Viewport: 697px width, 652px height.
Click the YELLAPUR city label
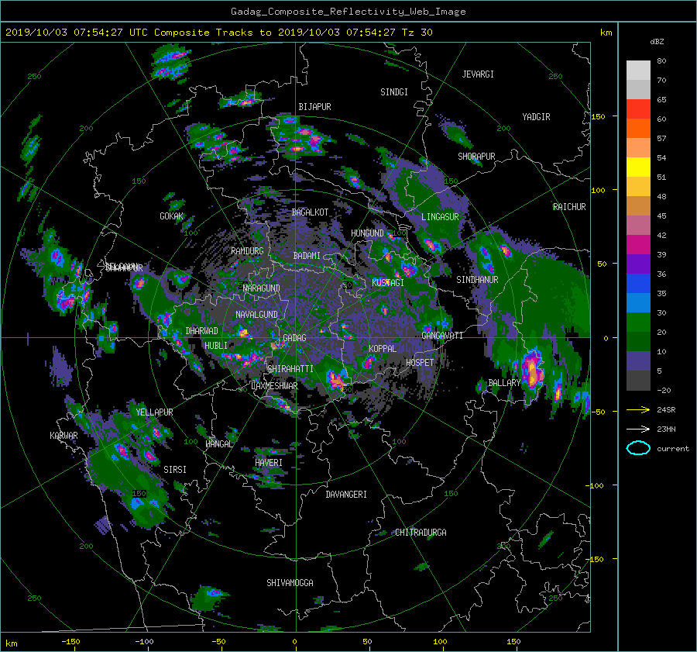tap(154, 412)
